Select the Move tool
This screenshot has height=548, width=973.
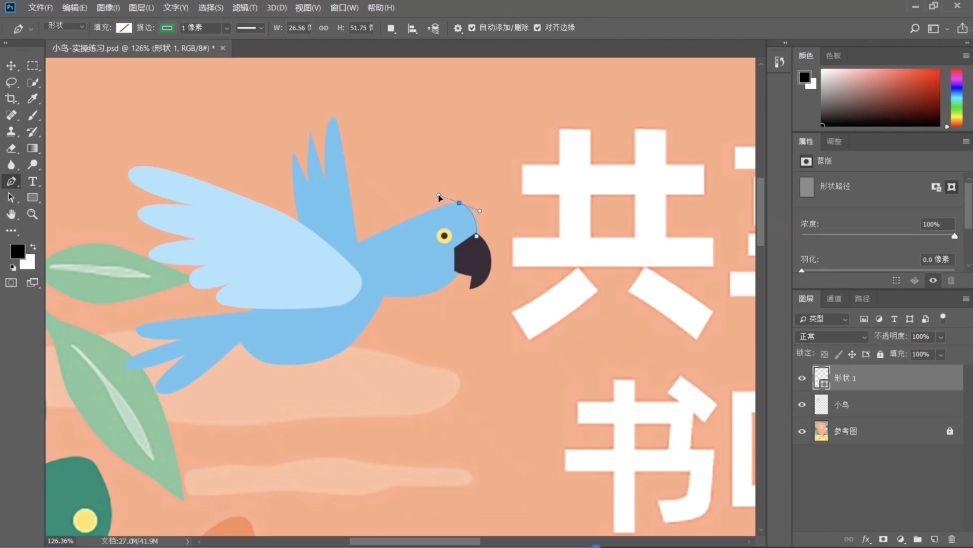(x=11, y=66)
